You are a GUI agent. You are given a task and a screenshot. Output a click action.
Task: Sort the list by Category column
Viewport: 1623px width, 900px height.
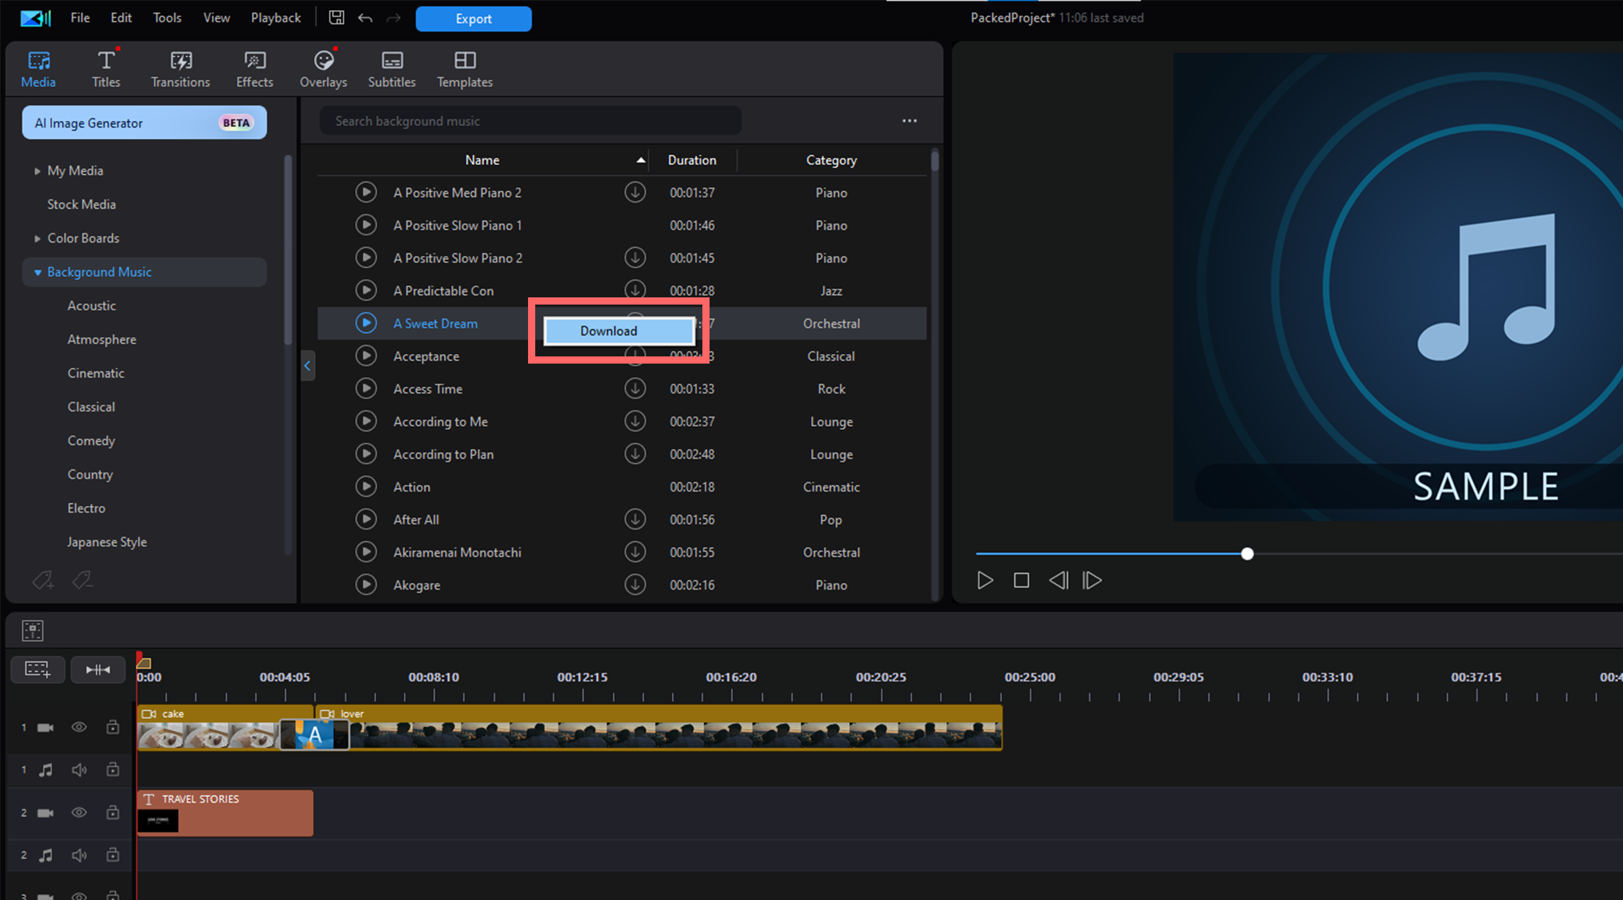click(831, 160)
